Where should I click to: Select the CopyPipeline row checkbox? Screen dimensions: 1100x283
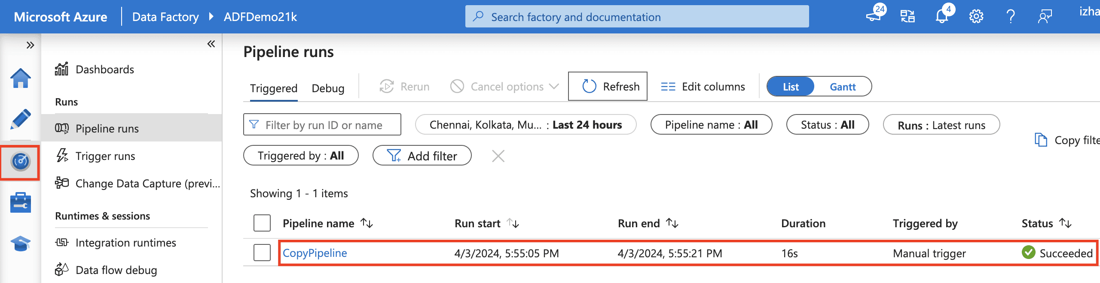click(262, 253)
